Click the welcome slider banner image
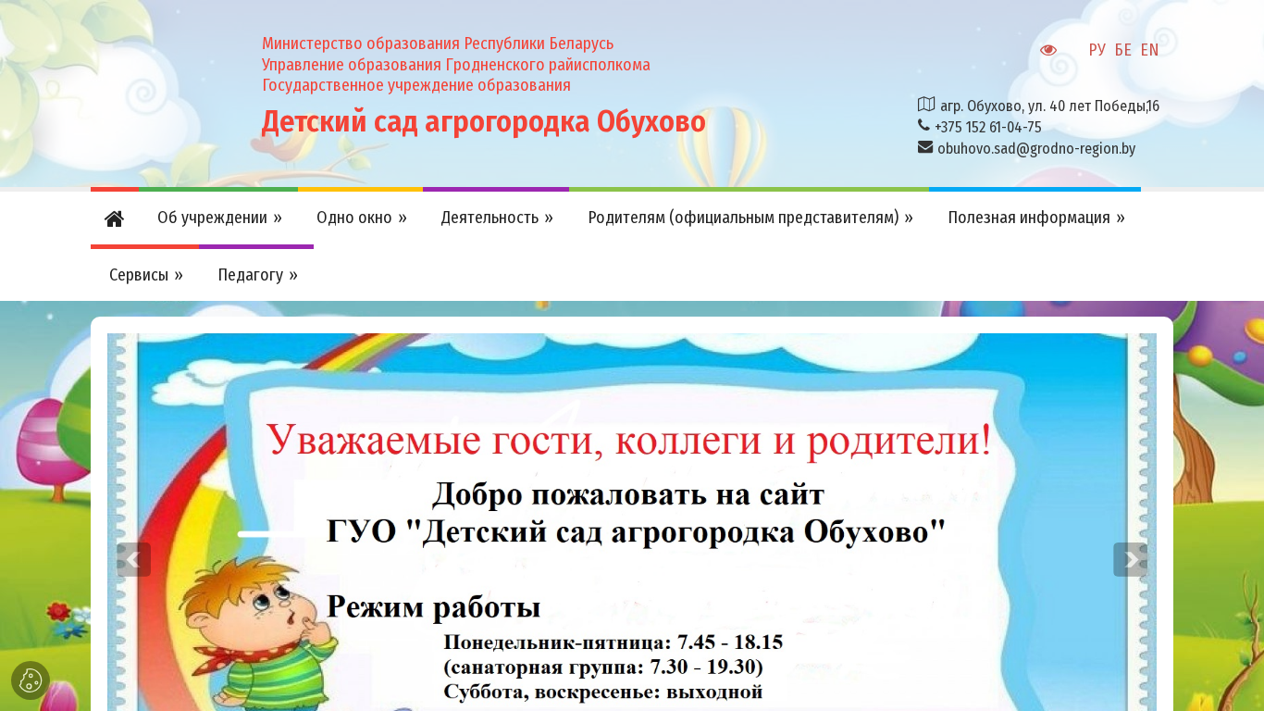 (x=632, y=522)
